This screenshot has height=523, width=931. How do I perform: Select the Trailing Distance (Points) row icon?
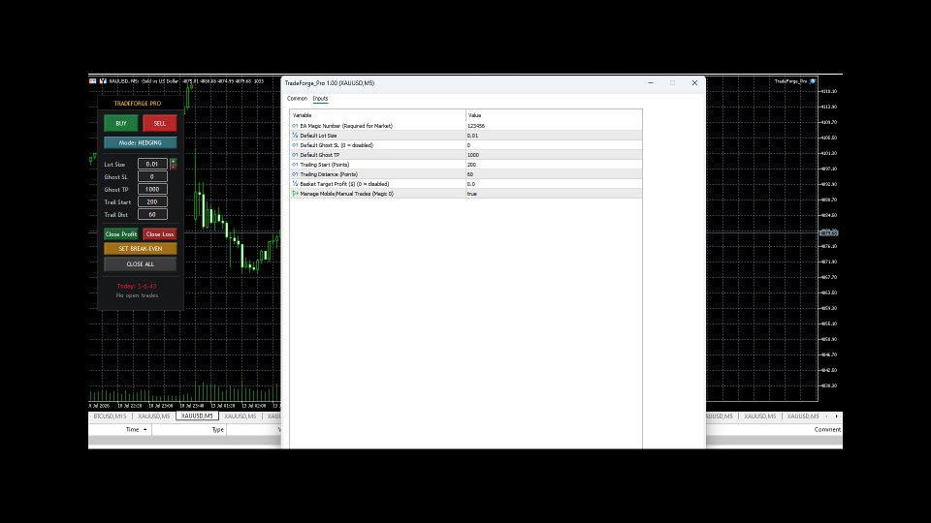[x=295, y=174]
